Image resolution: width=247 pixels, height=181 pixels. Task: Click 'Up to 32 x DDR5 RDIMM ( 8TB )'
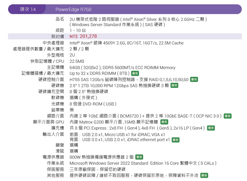pyautogui.click(x=100, y=74)
